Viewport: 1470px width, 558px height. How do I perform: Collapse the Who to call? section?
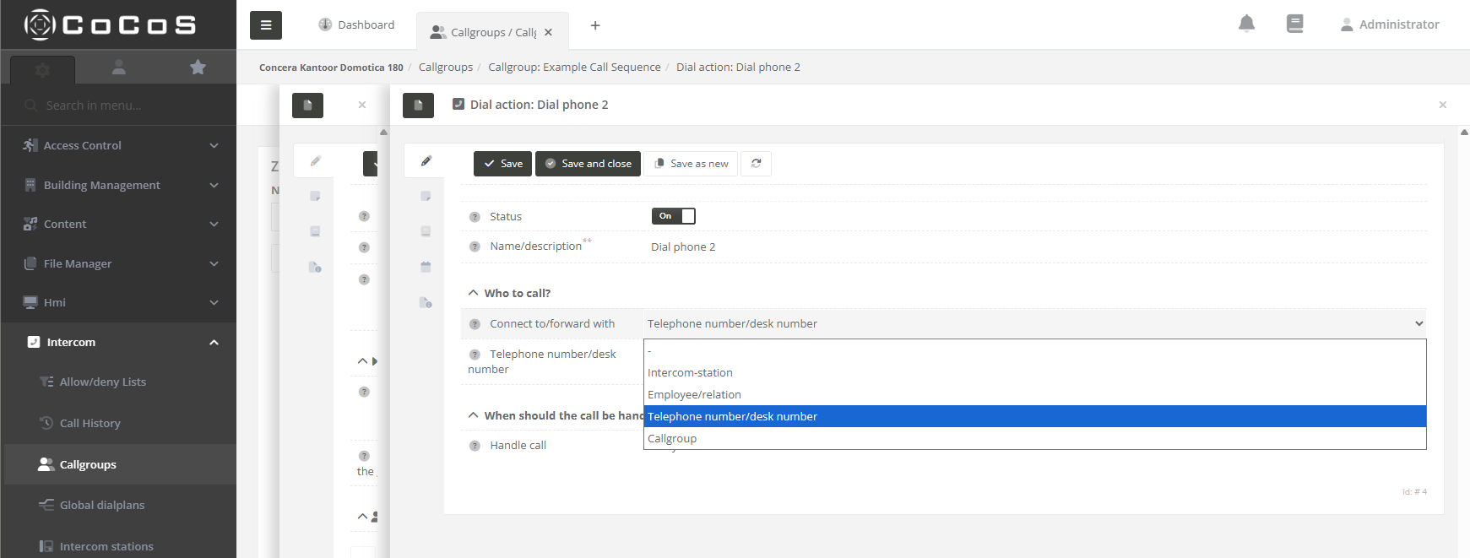[474, 293]
